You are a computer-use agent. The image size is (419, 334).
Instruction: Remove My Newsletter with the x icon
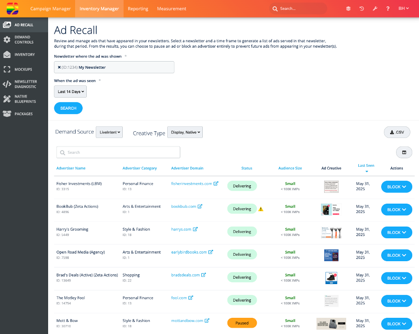coord(59,67)
